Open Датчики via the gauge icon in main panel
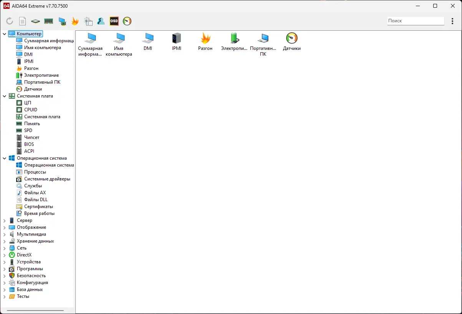Viewport: 462px width, 314px height. (292, 38)
